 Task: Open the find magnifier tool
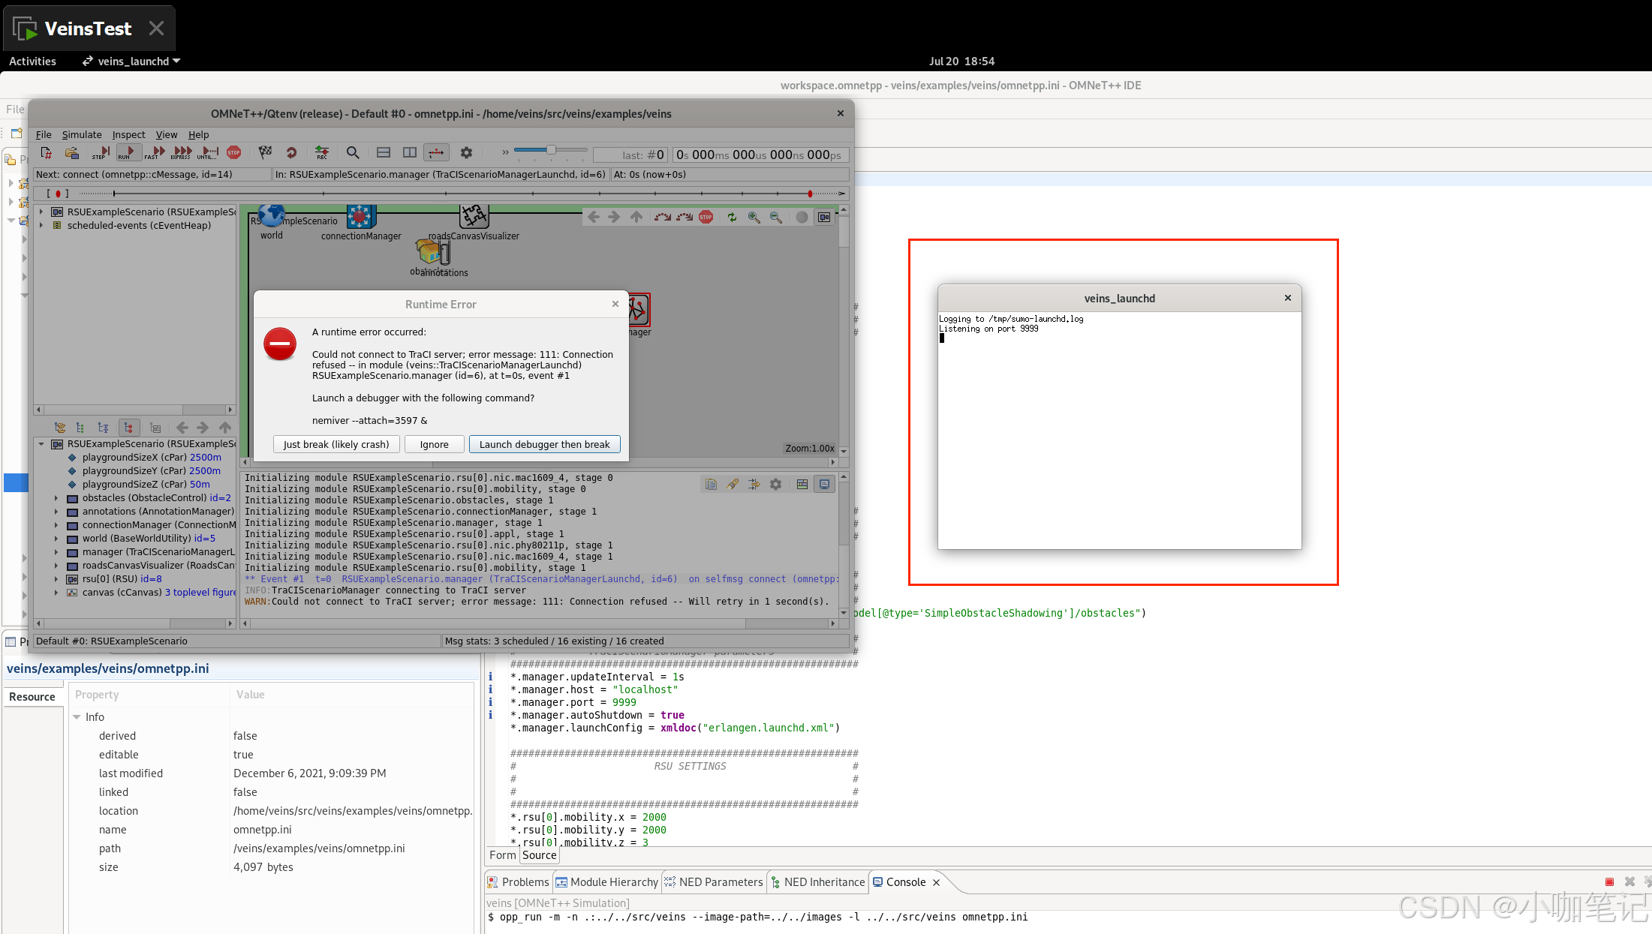coord(353,152)
